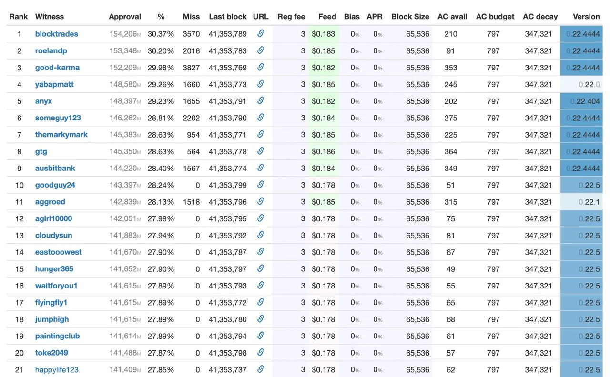
Task: Click the miss count 3827
Action: point(191,68)
